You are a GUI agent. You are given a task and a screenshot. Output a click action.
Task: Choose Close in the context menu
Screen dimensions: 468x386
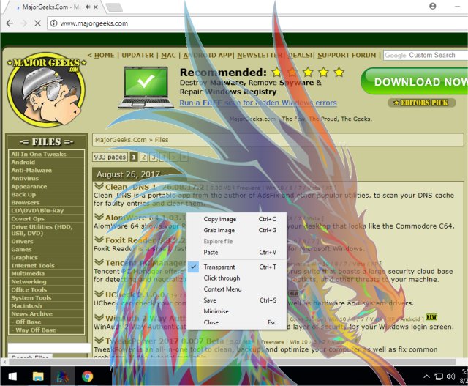click(x=236, y=322)
